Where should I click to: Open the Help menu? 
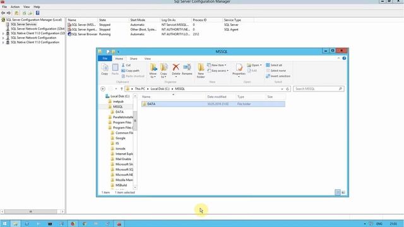coord(37,7)
